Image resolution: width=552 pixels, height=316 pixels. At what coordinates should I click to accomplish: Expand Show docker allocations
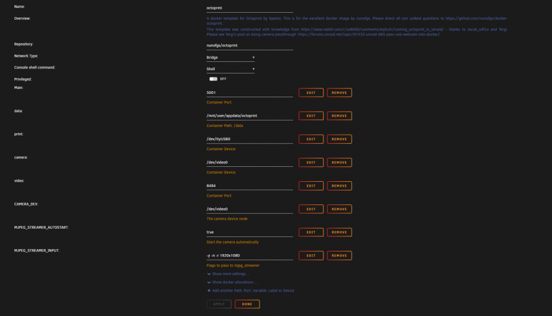point(235,282)
